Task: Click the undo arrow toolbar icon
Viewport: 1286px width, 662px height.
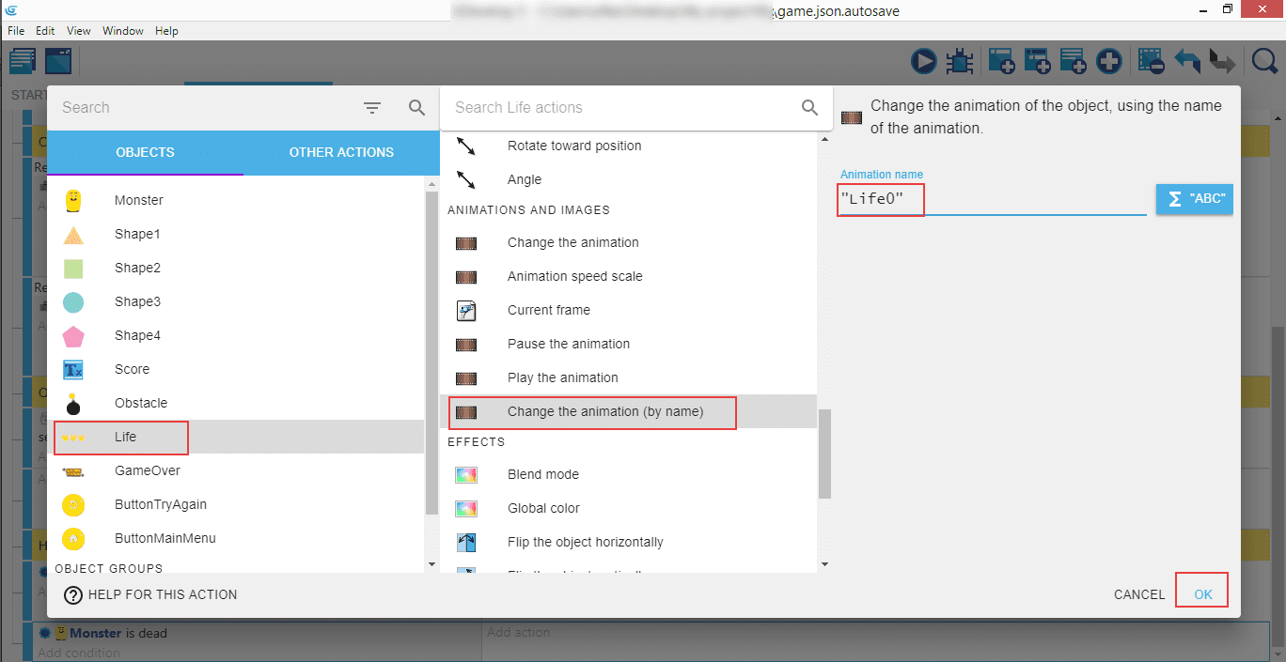Action: pyautogui.click(x=1187, y=62)
